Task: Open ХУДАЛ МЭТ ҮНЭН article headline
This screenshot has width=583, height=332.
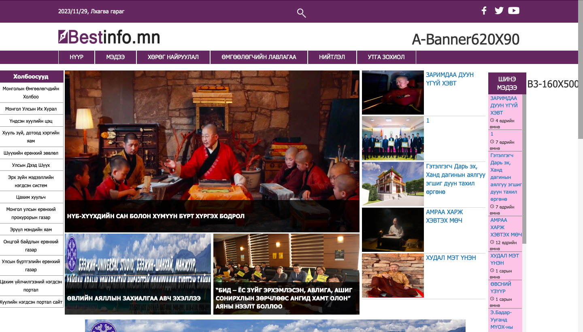Action: pos(451,258)
